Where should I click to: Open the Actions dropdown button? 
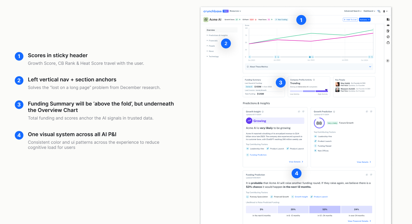coord(365,20)
